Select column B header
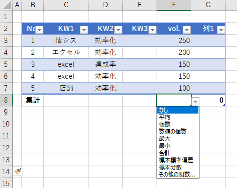The image size is (237, 188). pos(33,5)
